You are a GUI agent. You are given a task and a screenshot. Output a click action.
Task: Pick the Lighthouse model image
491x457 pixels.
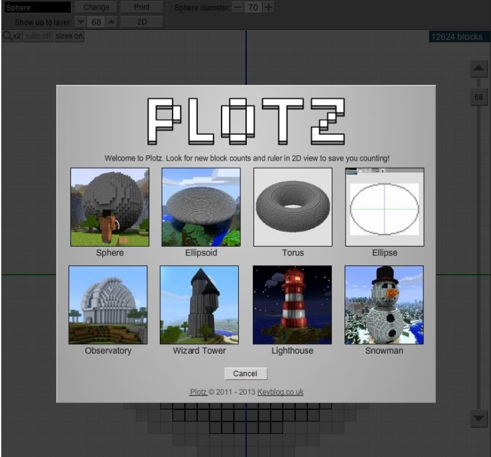click(292, 305)
